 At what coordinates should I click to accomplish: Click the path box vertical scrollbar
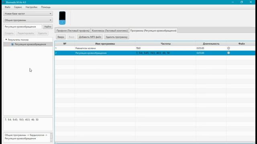[x=51, y=138]
